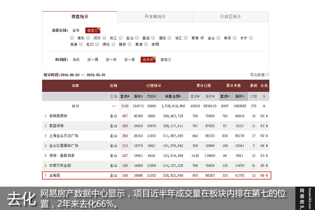Sort 累计已售 by its 套数 arrow
The image size is (315, 210).
tap(199, 96)
